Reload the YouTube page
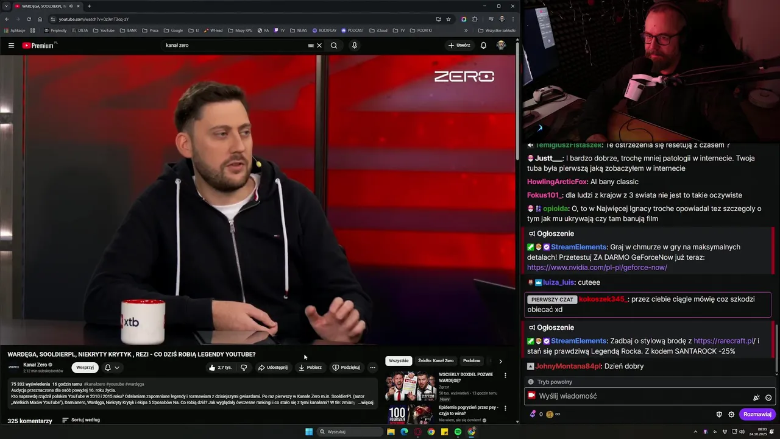The height and width of the screenshot is (439, 780). (29, 19)
